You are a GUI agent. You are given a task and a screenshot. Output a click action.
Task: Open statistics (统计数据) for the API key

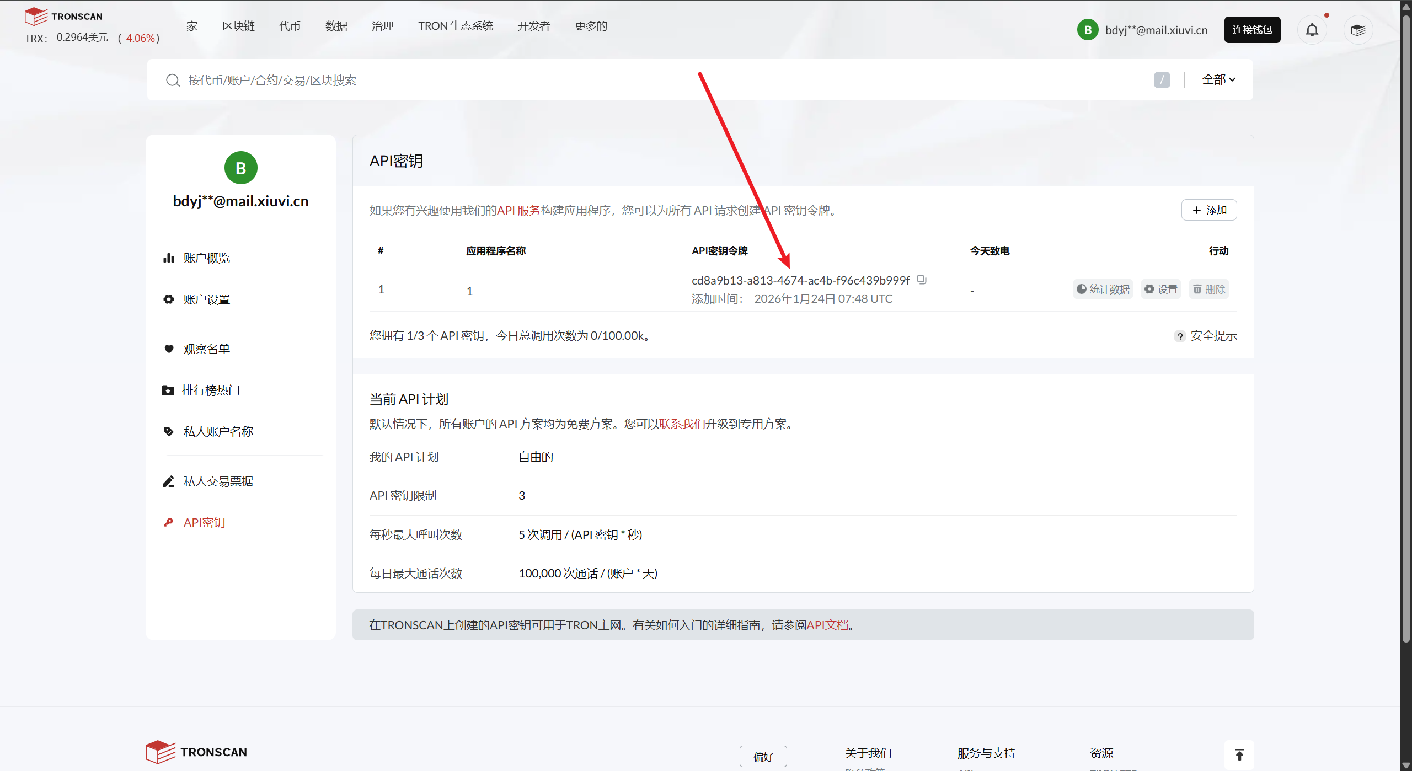pos(1103,289)
